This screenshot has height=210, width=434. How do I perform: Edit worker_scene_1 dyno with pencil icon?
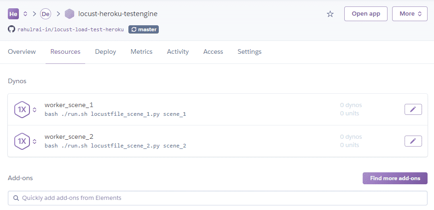(413, 109)
